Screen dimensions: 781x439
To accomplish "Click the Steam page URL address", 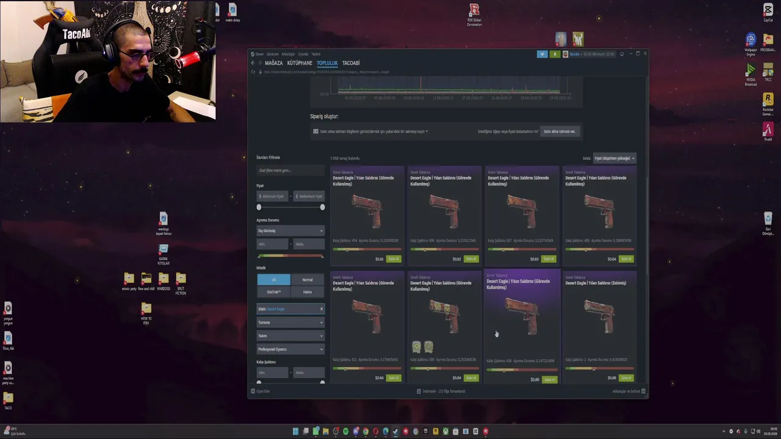I will point(326,72).
